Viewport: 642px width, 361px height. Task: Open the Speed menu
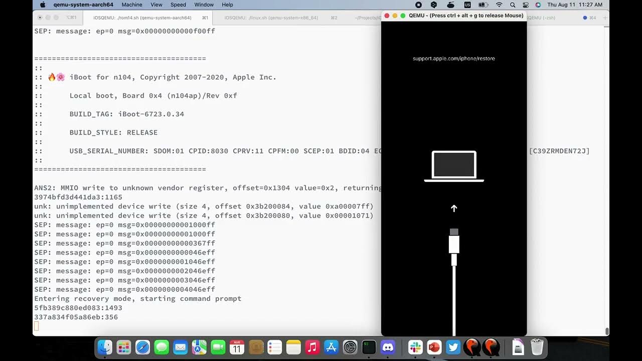pyautogui.click(x=178, y=5)
